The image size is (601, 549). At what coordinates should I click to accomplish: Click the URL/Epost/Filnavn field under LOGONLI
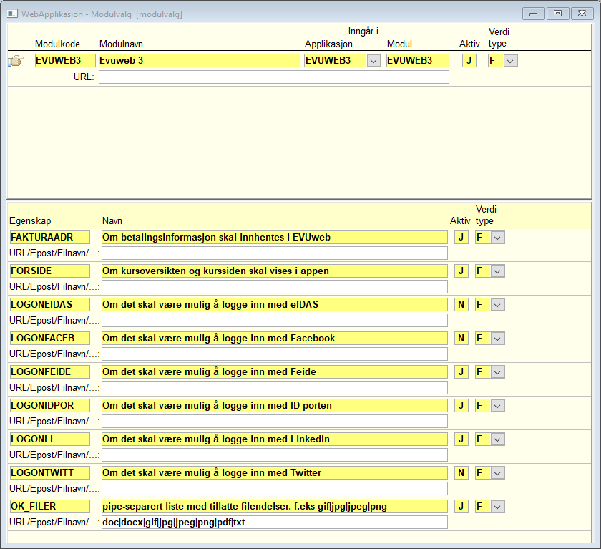pos(275,455)
